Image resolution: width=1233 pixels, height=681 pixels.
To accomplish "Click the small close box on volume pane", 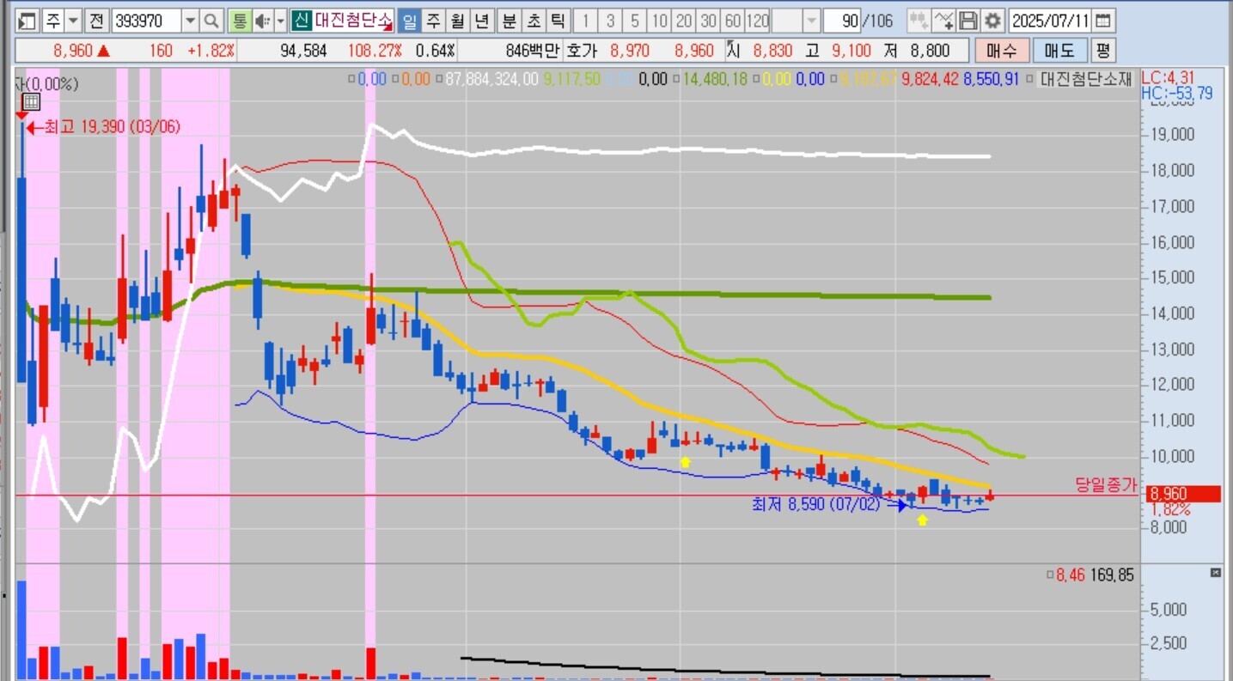I will (x=1215, y=573).
